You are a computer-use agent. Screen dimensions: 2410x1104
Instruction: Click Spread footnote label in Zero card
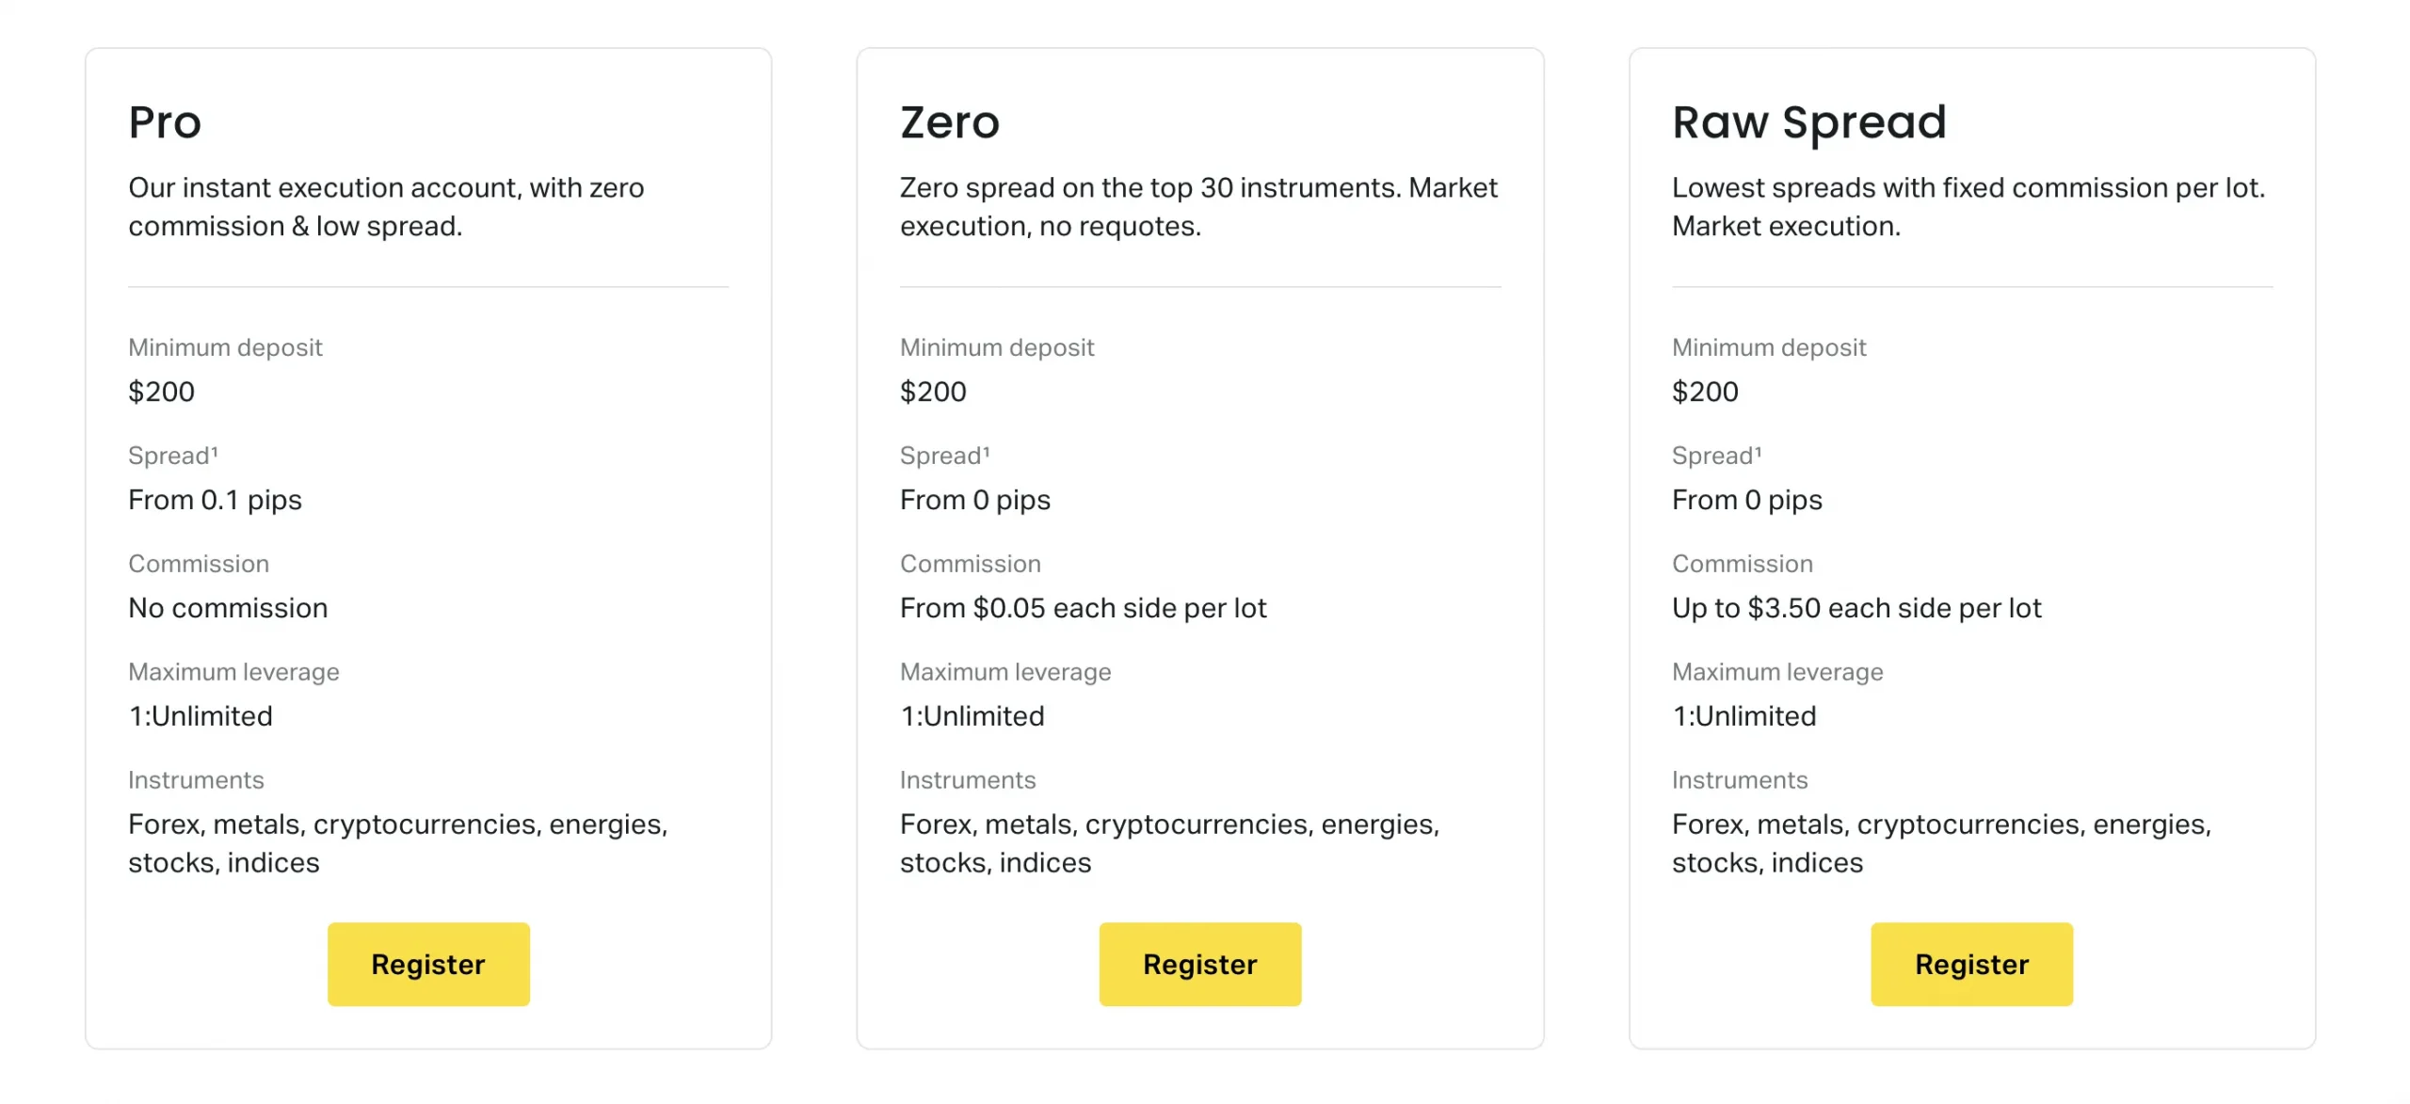(x=945, y=456)
